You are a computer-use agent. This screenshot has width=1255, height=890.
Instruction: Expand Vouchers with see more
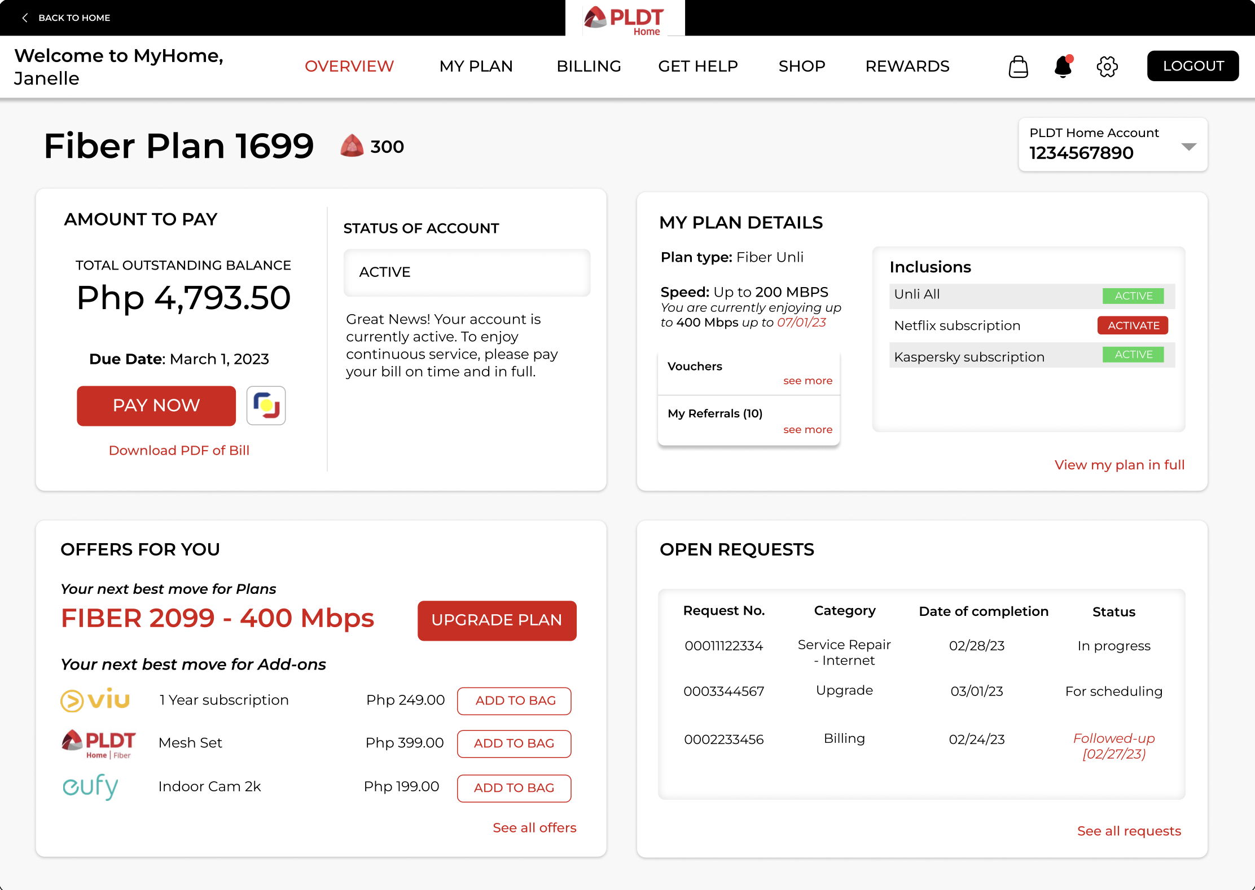click(807, 381)
